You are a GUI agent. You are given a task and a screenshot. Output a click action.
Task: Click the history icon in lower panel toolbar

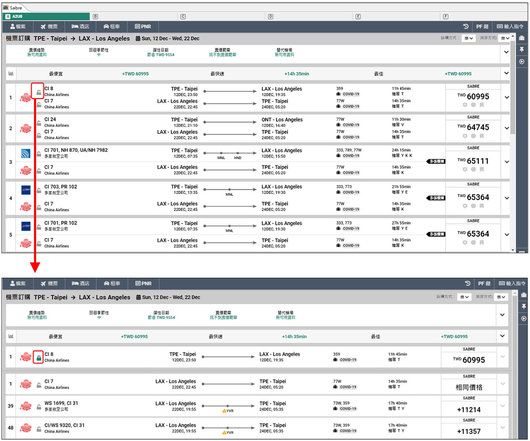pyautogui.click(x=468, y=283)
